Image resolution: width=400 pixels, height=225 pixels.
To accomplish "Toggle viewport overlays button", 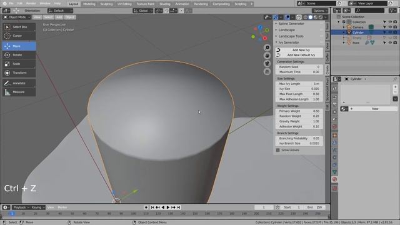I will (x=287, y=17).
